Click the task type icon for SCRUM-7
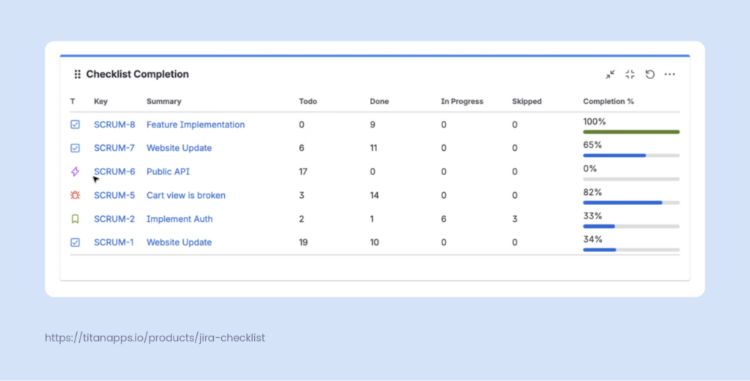This screenshot has height=381, width=750. [75, 148]
